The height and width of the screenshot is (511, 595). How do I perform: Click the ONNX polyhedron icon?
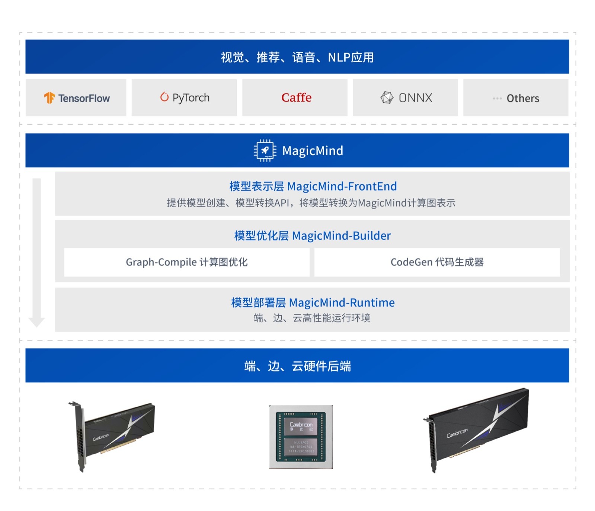coord(387,98)
